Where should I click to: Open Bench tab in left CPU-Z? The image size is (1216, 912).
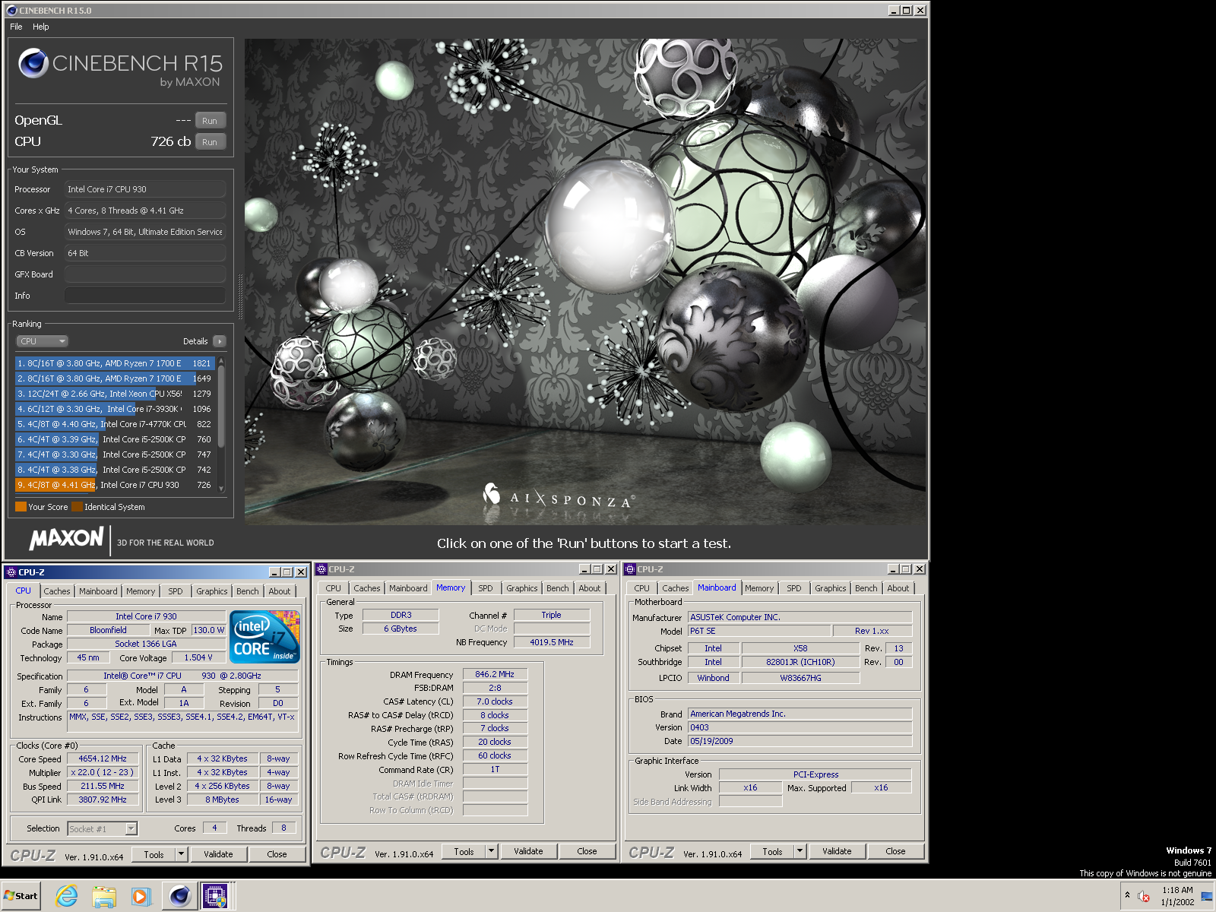[x=248, y=591]
